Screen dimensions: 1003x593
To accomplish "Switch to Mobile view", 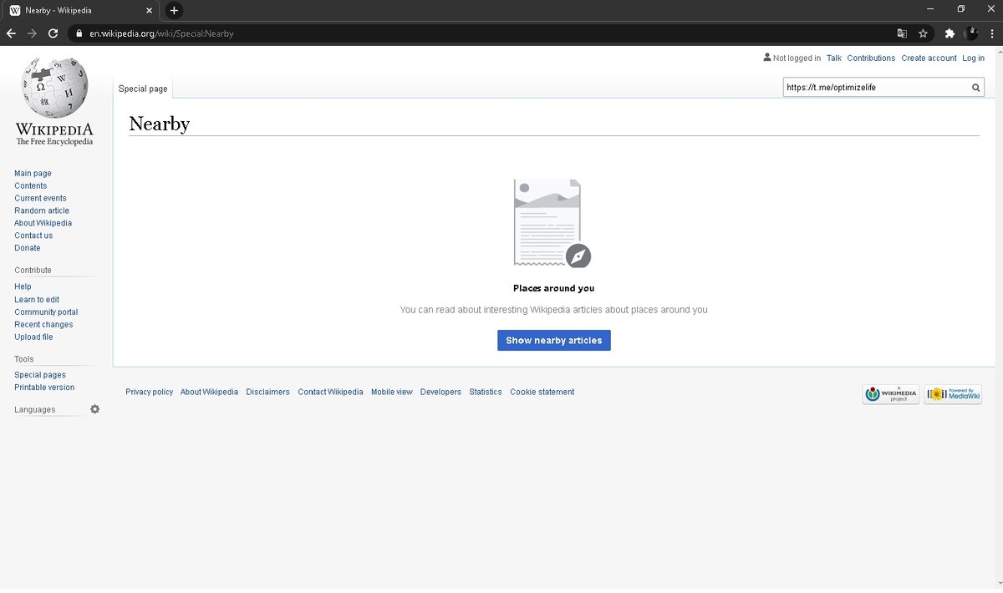I will click(392, 393).
